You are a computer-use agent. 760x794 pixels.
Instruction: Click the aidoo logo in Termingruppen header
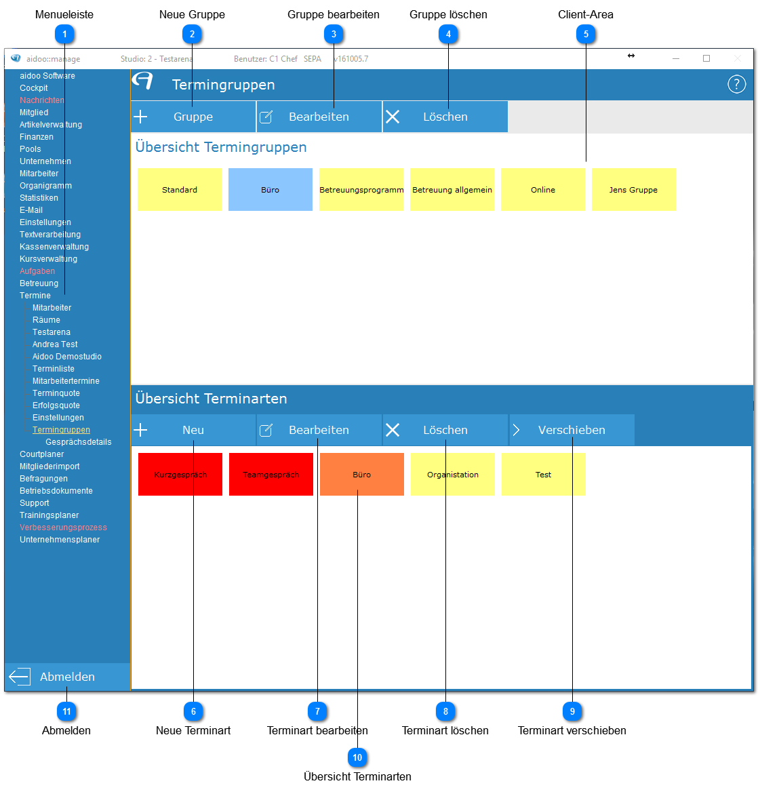tap(143, 81)
